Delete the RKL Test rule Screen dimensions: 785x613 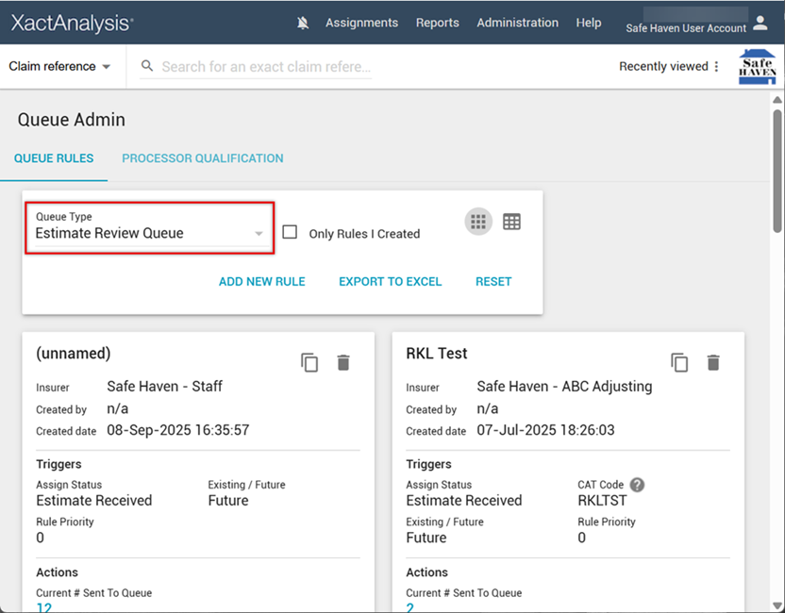pyautogui.click(x=713, y=363)
